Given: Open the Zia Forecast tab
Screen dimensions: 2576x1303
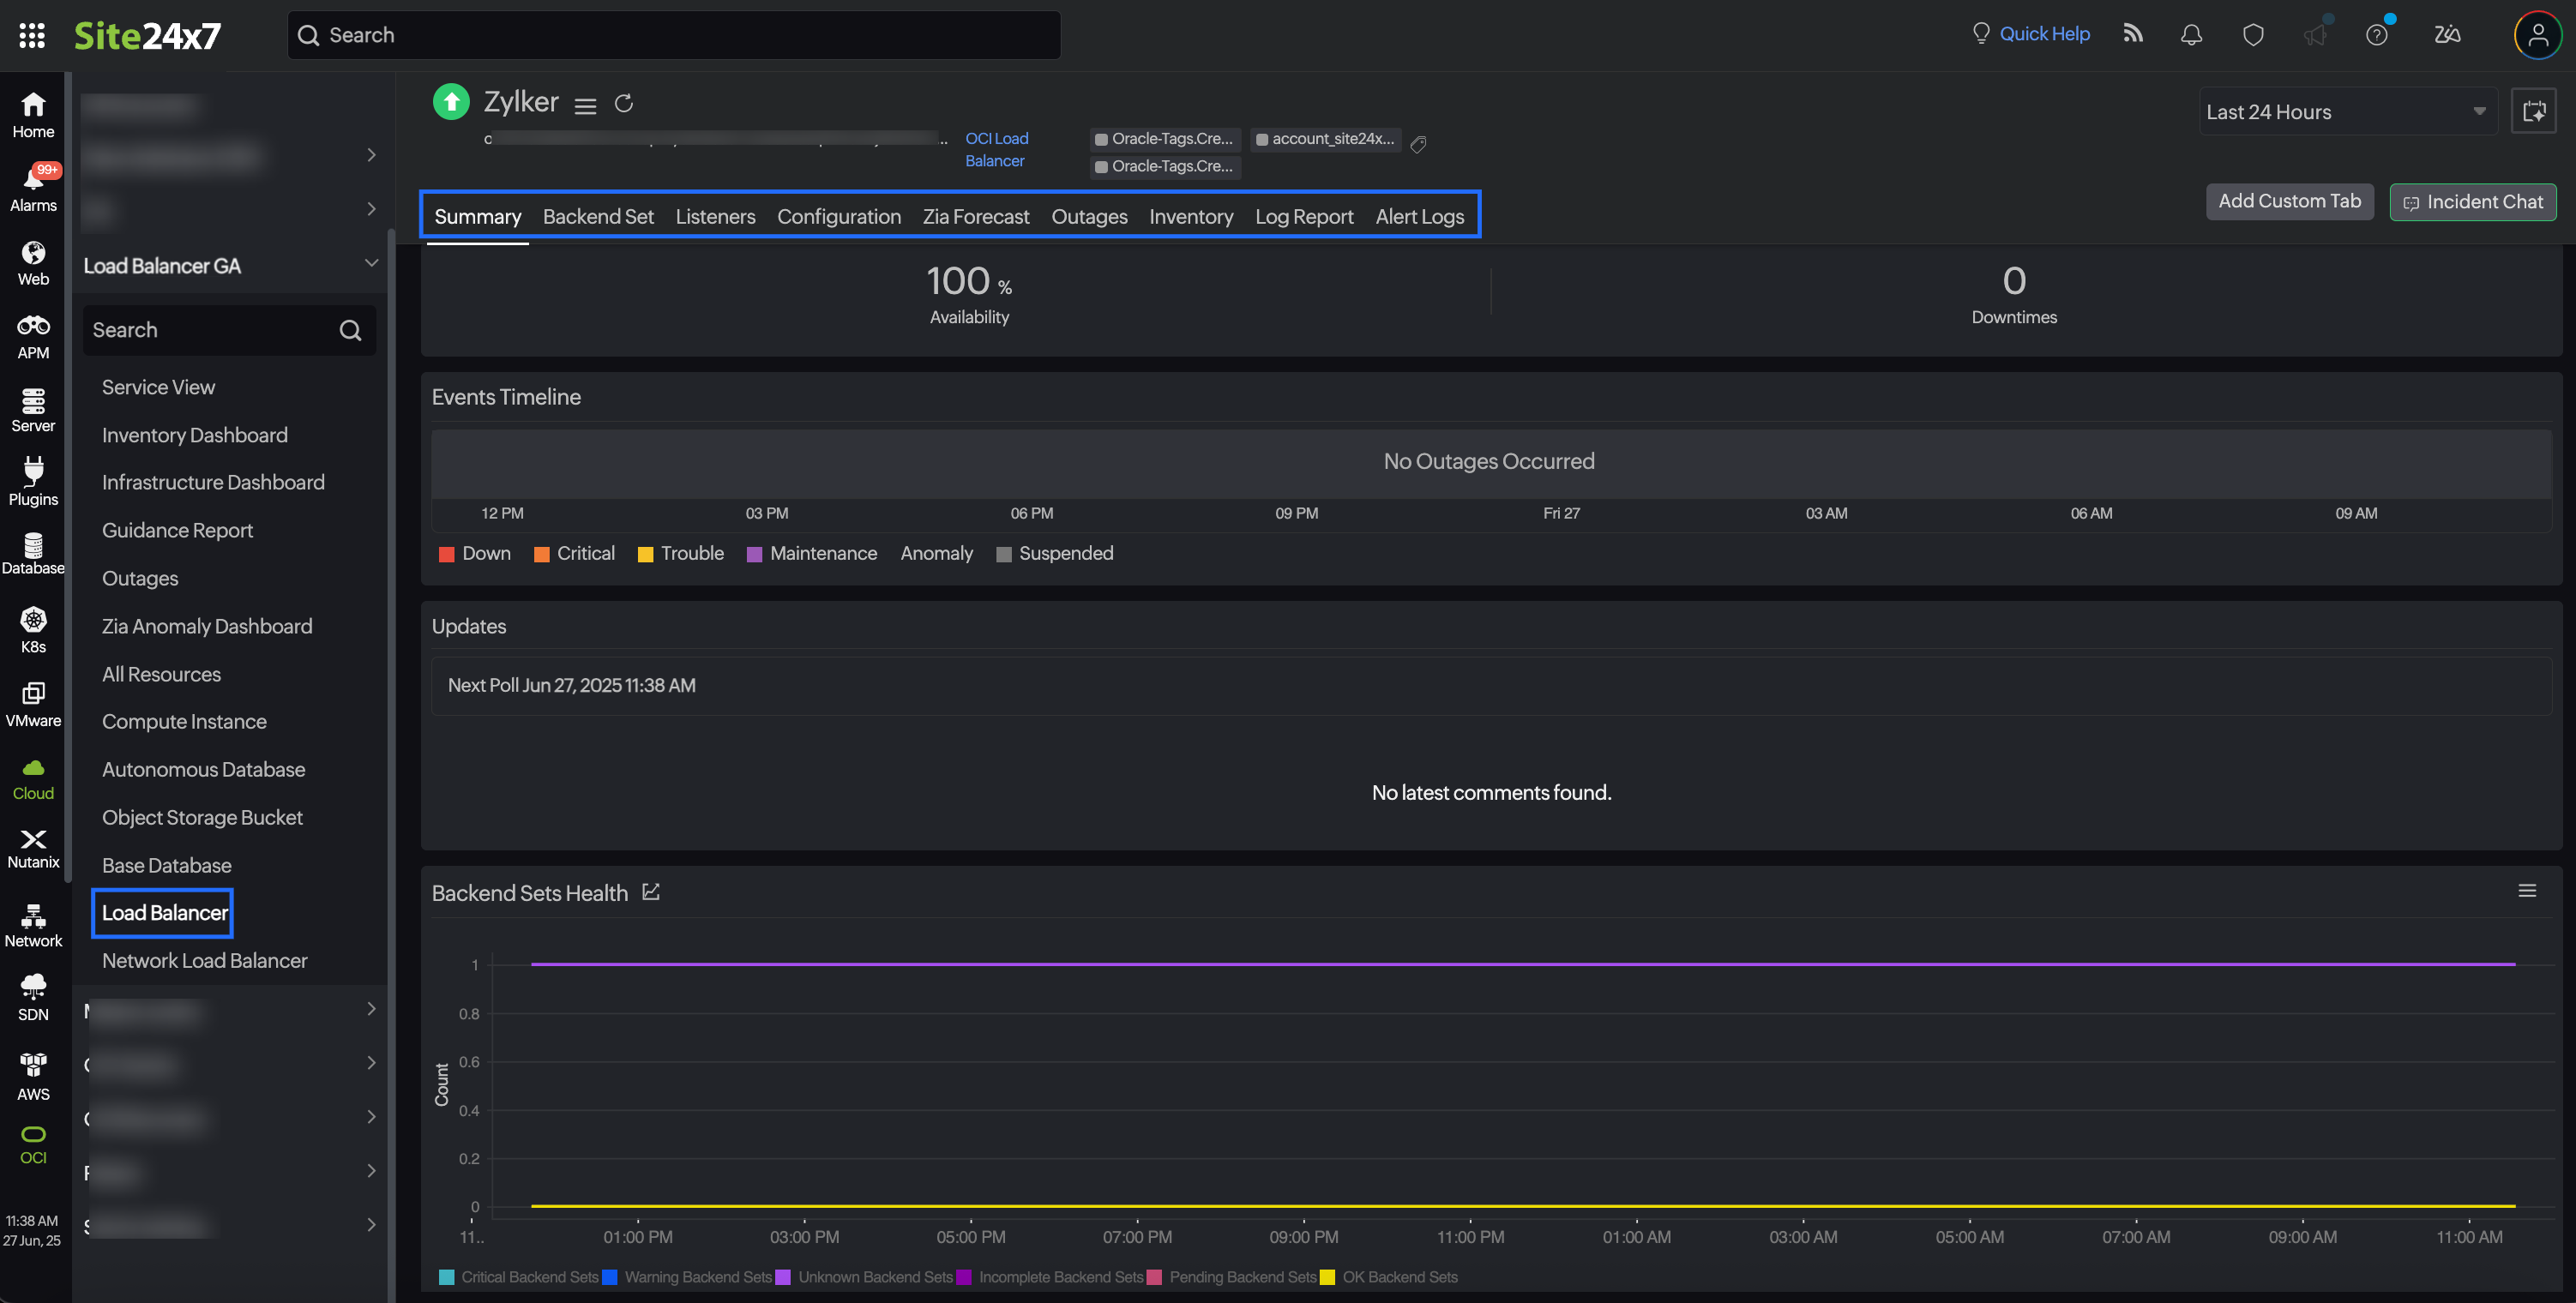Looking at the screenshot, I should [x=975, y=216].
